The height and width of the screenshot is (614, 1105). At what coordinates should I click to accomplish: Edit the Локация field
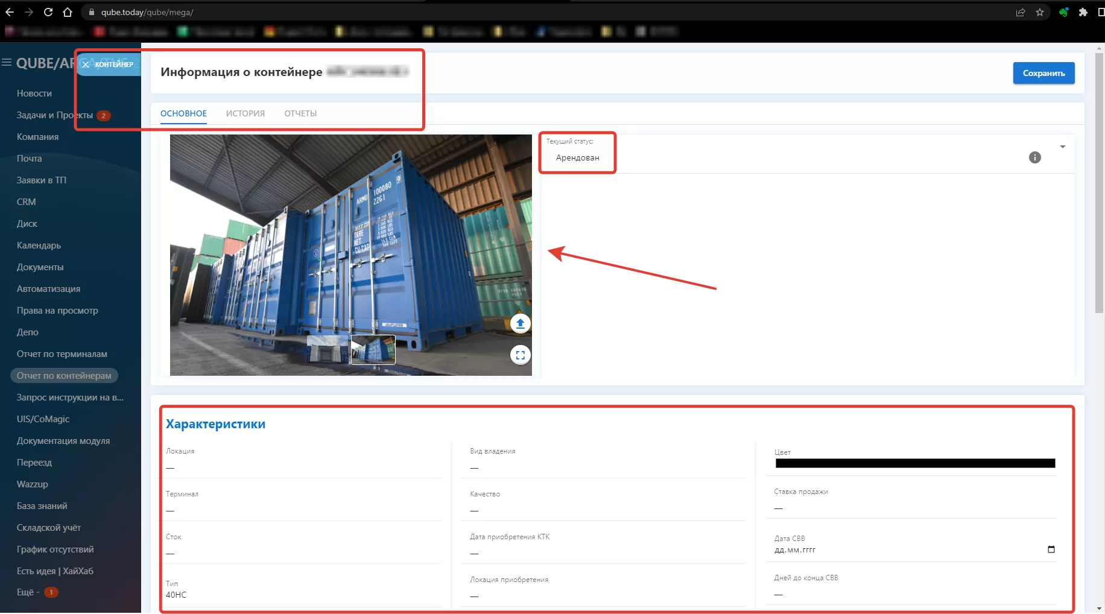pyautogui.click(x=303, y=467)
